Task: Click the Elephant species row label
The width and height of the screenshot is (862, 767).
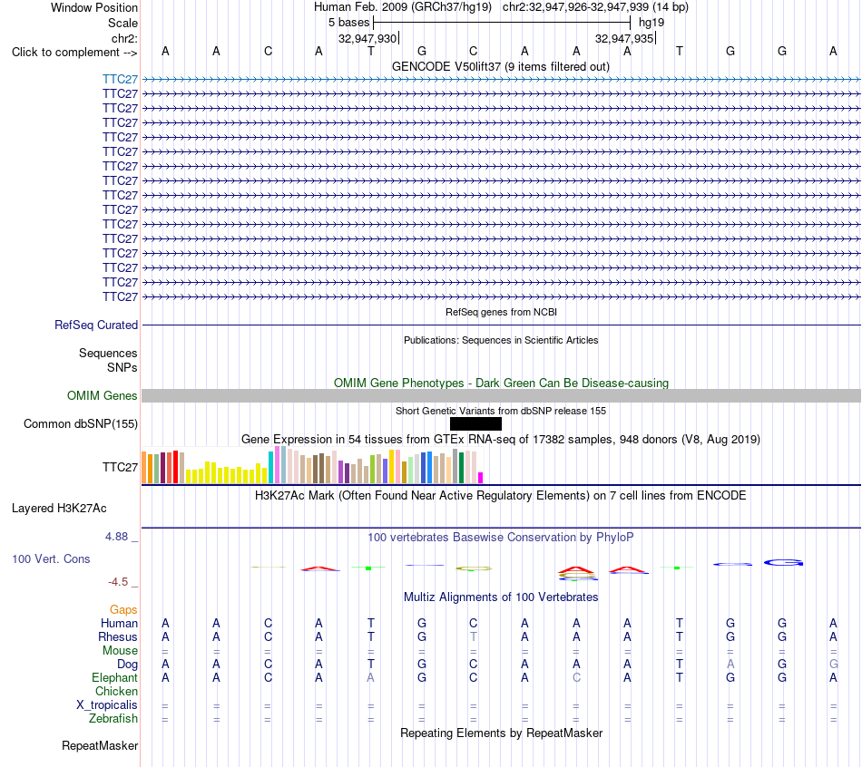Action: point(114,677)
